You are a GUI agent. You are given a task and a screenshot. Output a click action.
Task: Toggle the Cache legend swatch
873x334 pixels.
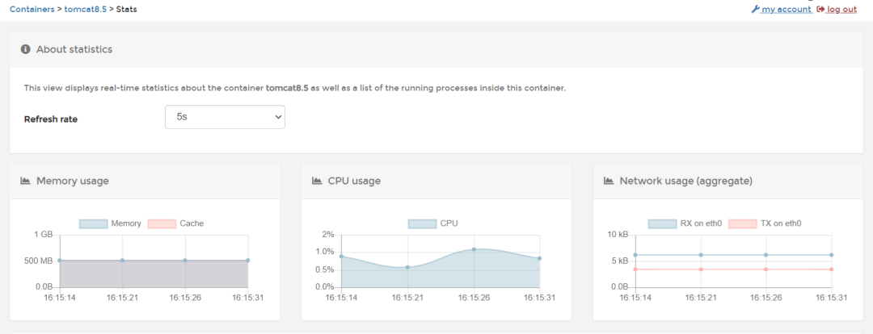162,223
